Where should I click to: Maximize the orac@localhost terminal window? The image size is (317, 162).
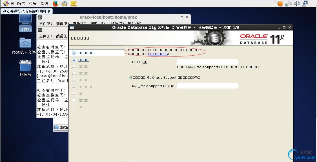182,17
